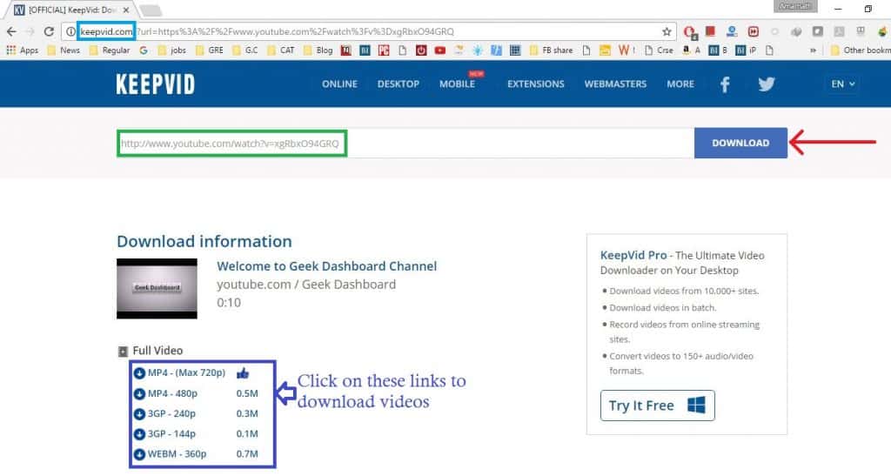This screenshot has width=891, height=476.
Task: Open the MORE menu item
Action: [x=680, y=84]
